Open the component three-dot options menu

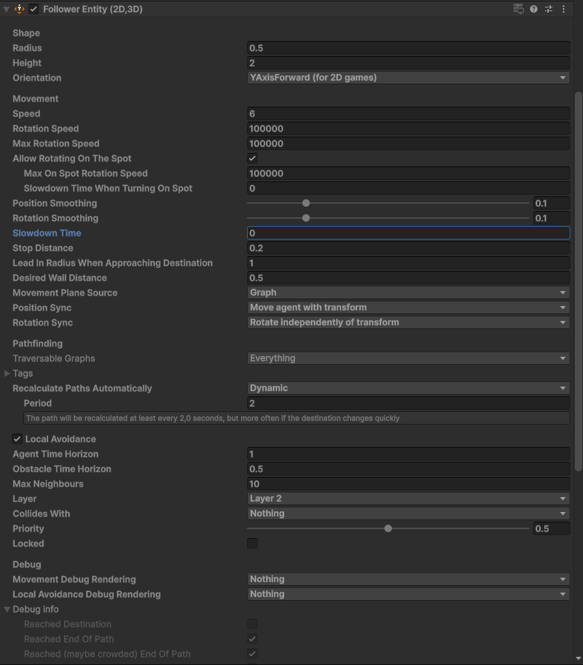coord(564,9)
